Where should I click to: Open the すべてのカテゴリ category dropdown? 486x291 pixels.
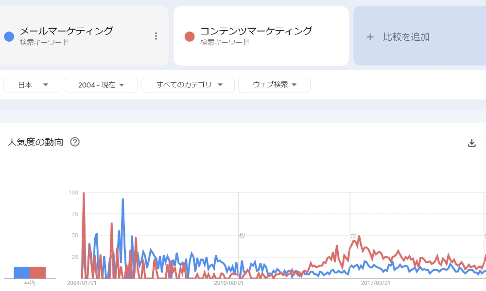188,84
